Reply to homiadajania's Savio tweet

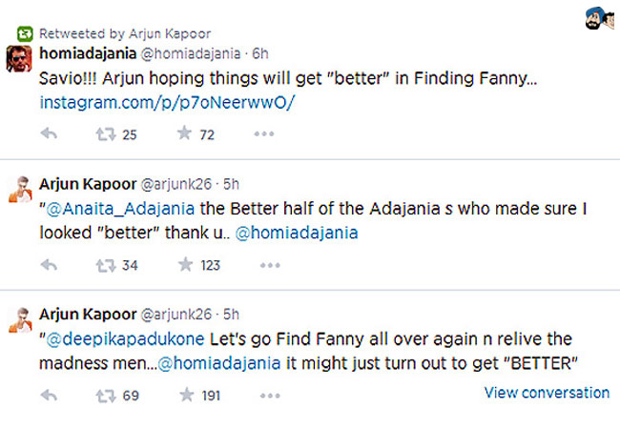[x=50, y=134]
